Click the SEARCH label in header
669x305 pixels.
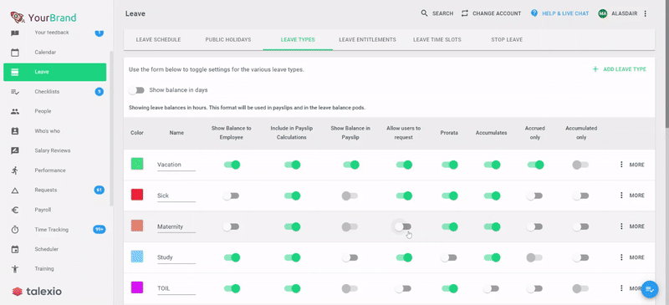[442, 13]
